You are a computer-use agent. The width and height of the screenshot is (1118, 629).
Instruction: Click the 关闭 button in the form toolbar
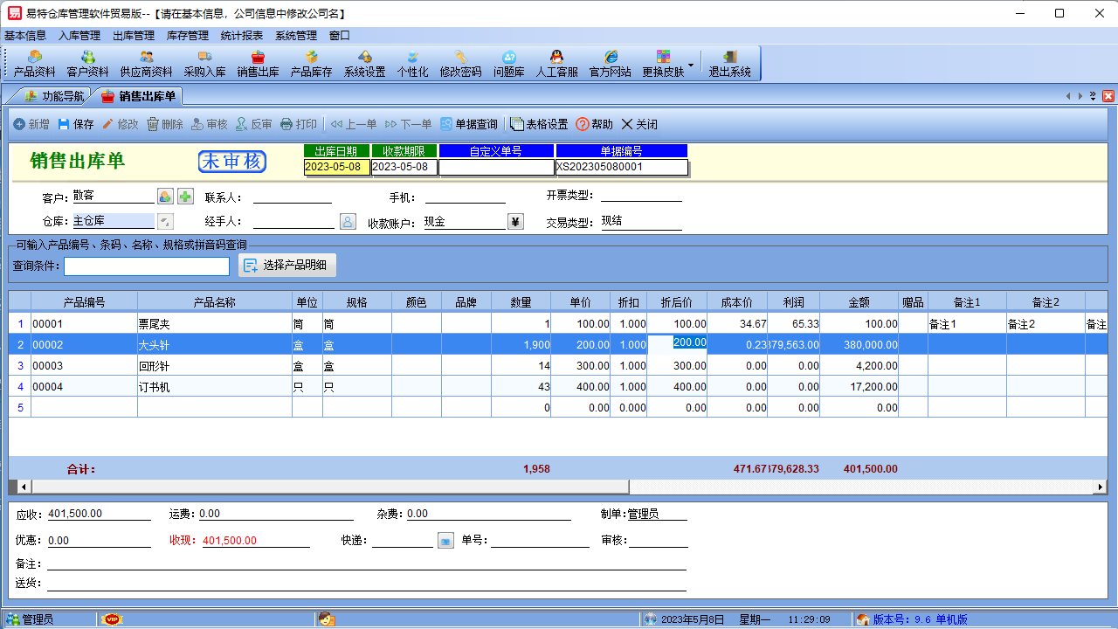coord(638,125)
